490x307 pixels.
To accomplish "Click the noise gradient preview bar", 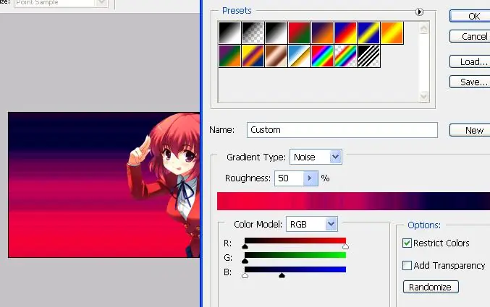I will tap(353, 202).
